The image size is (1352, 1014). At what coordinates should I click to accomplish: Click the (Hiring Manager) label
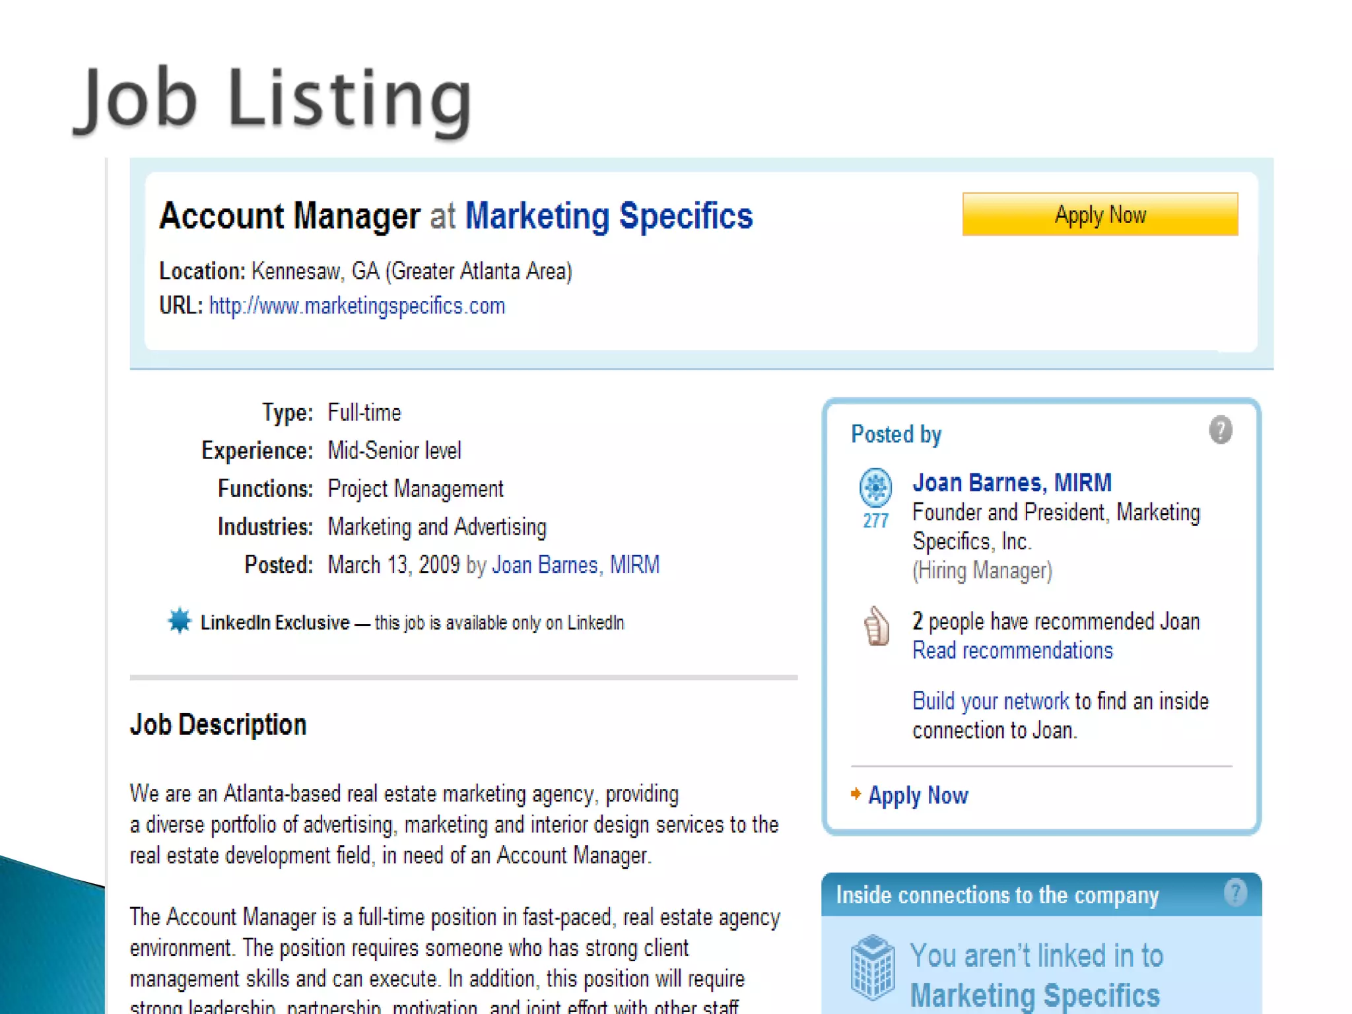[982, 570]
